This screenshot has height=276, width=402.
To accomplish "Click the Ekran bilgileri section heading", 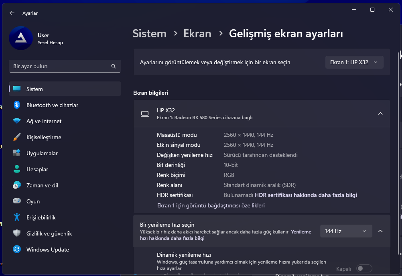I will [x=151, y=93].
